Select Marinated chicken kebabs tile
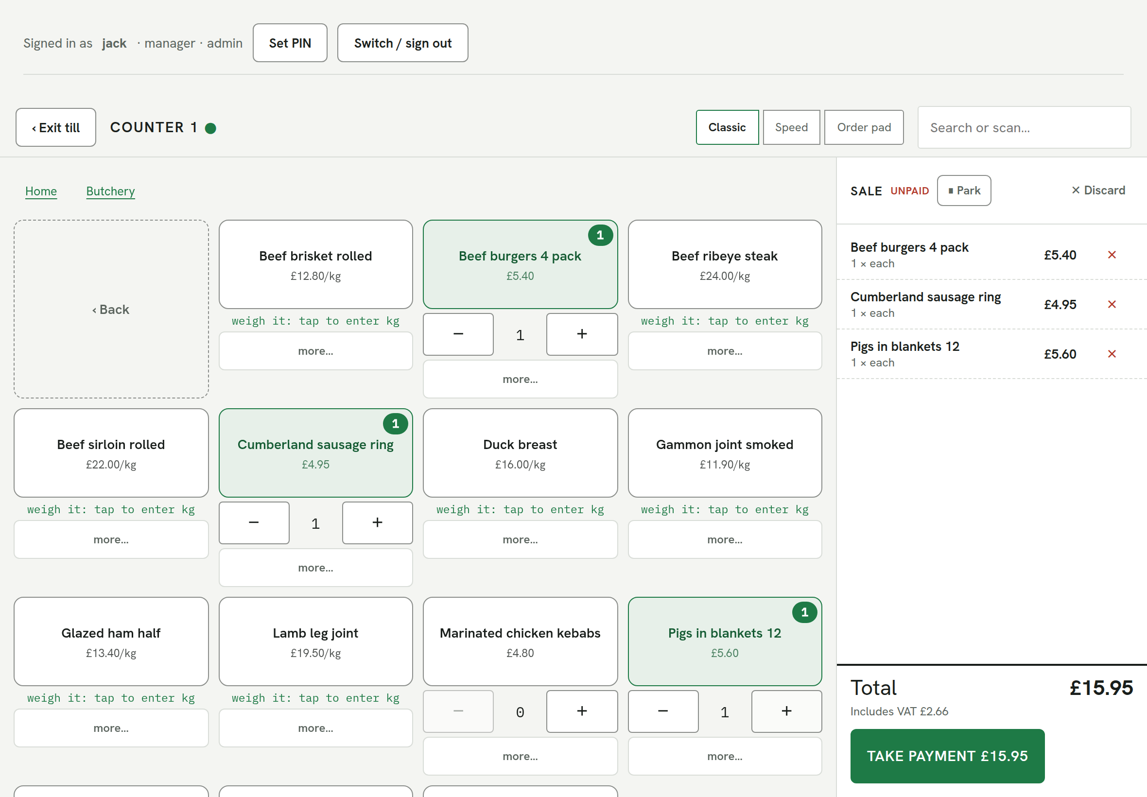The height and width of the screenshot is (797, 1147). 521,641
